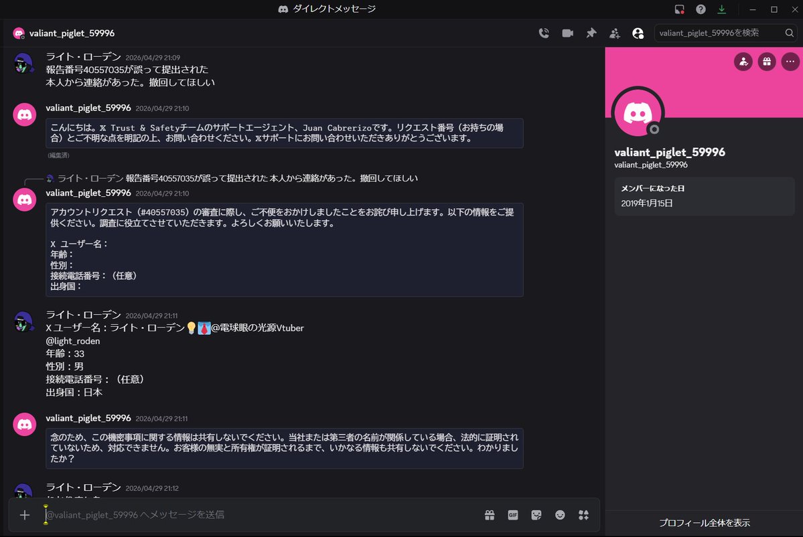Click the green download update icon
This screenshot has width=803, height=537.
[721, 9]
